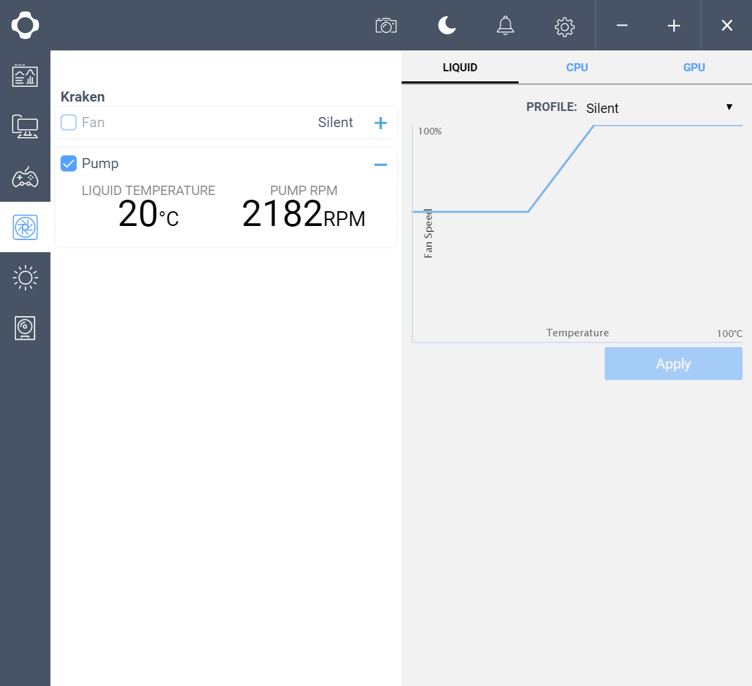Screen dimensions: 752x686
Task: Click the Temperature axis label
Action: click(577, 333)
